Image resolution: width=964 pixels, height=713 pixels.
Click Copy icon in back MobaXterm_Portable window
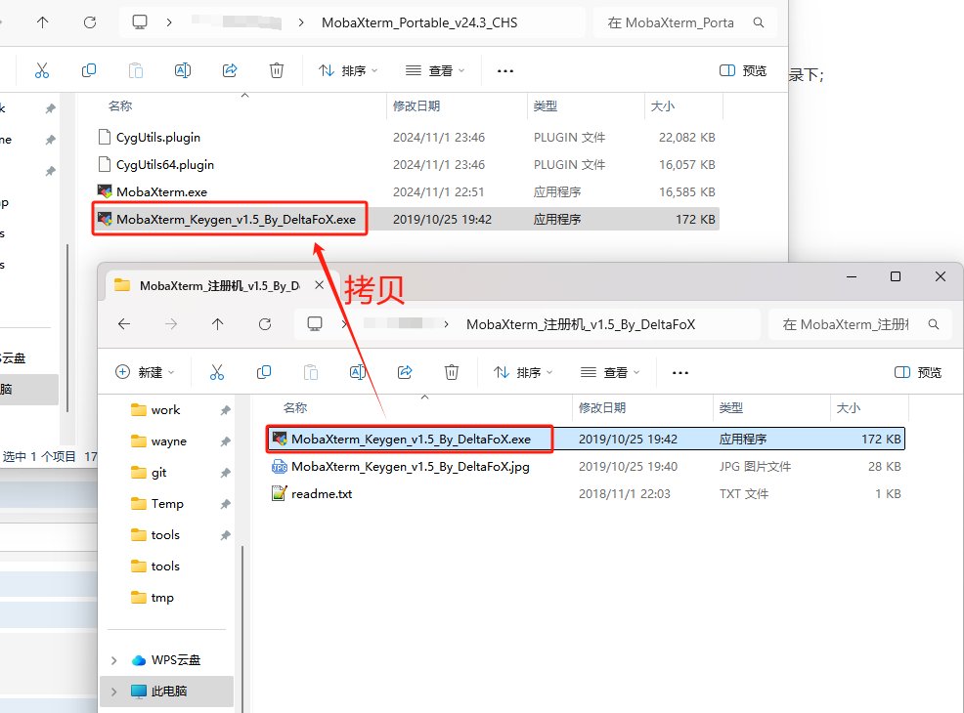point(89,70)
